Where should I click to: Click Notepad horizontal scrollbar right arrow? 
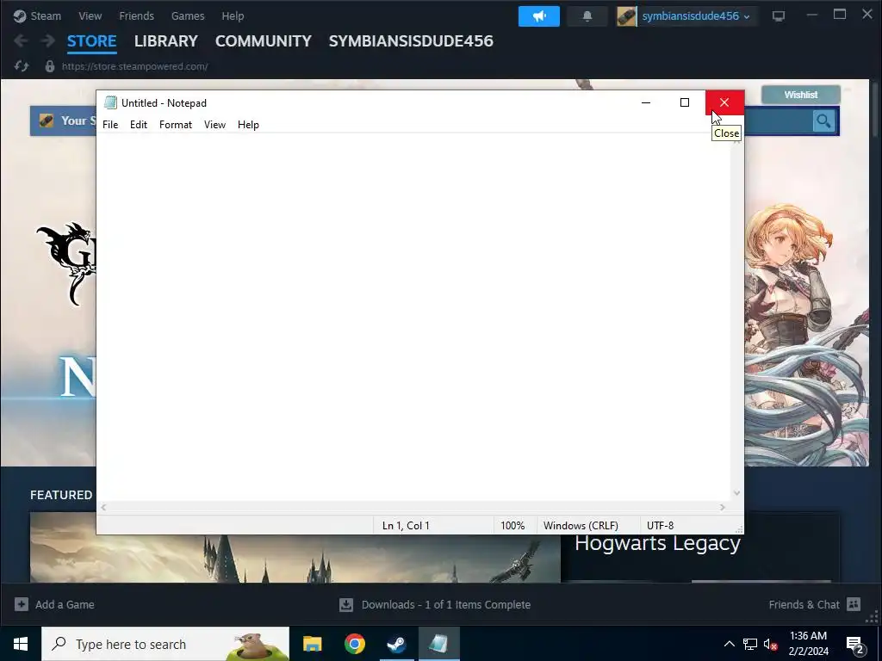(x=723, y=507)
